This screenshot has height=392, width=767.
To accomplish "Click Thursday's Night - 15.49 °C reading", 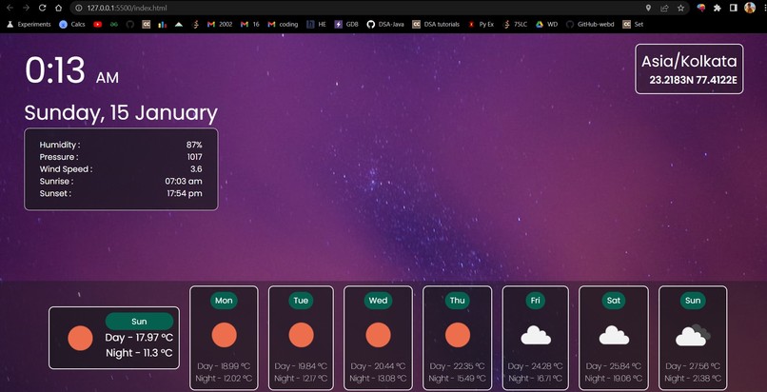I will click(458, 379).
